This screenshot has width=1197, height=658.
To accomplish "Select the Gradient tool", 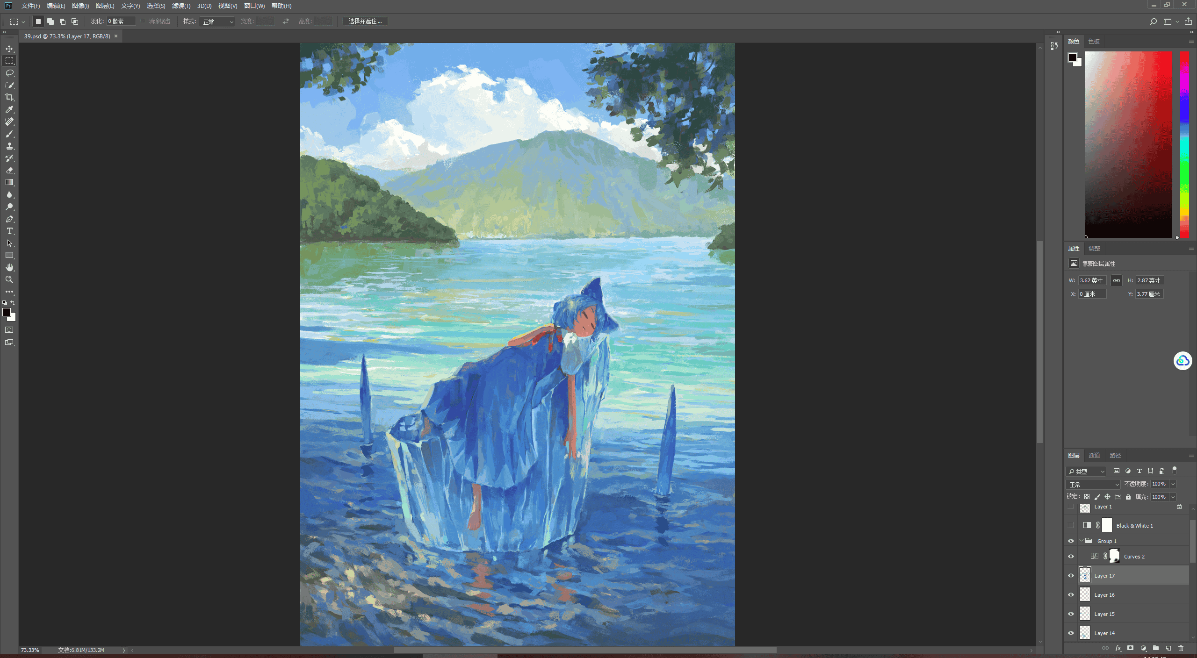I will [9, 182].
